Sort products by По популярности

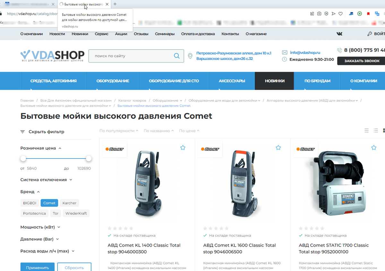(119, 131)
